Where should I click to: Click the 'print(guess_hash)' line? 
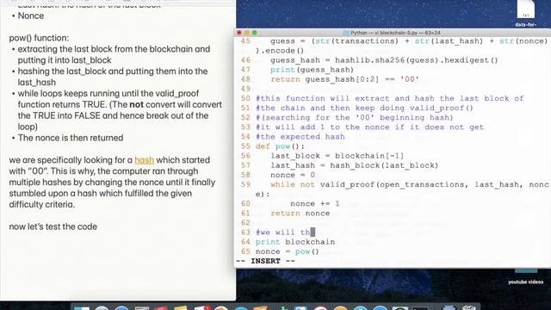pyautogui.click(x=312, y=70)
